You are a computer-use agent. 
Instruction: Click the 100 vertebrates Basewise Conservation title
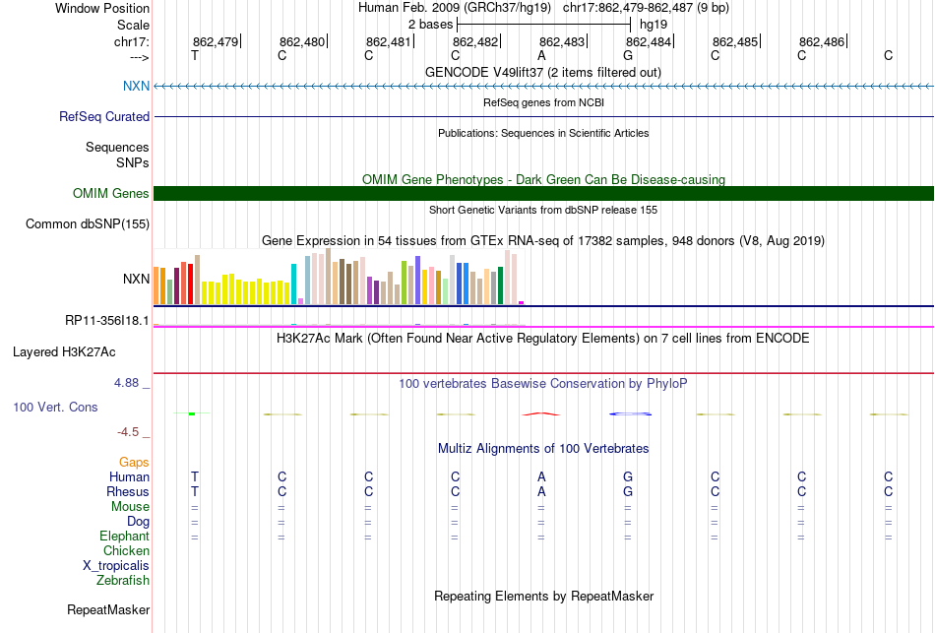[x=542, y=384]
